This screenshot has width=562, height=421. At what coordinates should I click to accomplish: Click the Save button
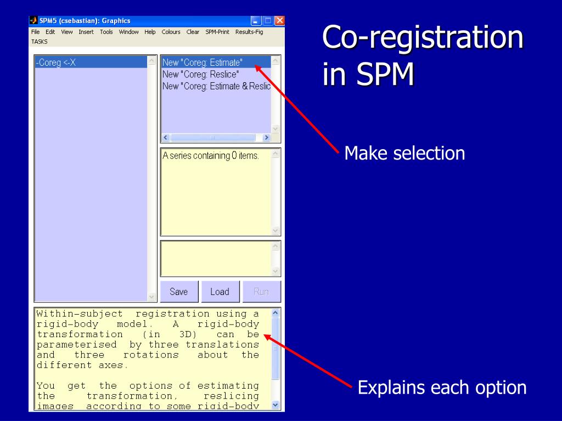[179, 292]
